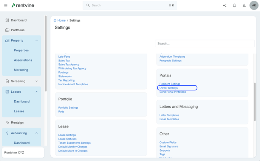
Task: Open the Portfolio Settings link
Action: tap(68, 108)
